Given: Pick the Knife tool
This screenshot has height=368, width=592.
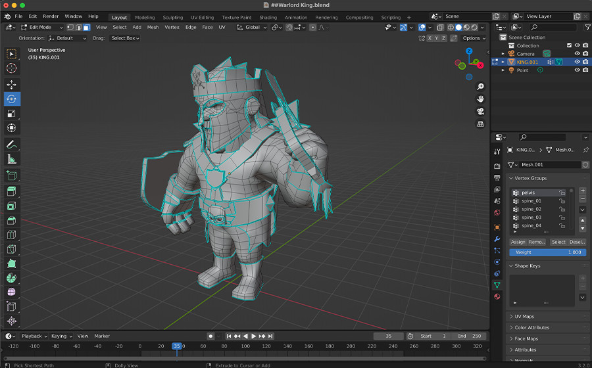Looking at the screenshot, I should click(11, 249).
